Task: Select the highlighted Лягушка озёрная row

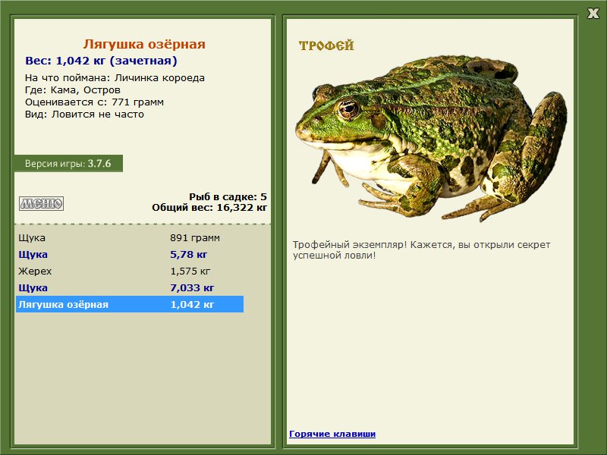Action: [130, 304]
